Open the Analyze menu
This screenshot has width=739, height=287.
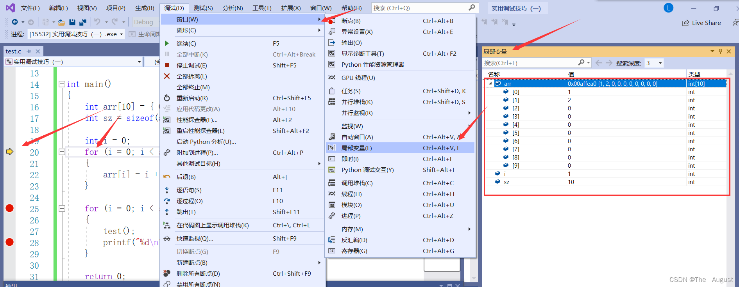click(x=233, y=8)
